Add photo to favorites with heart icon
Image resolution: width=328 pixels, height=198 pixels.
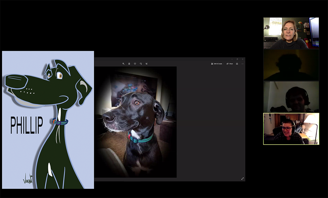pyautogui.click(x=135, y=64)
